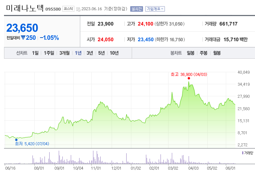Click the 40,849 price axis label
Image resolution: width=255 pixels, height=174 pixels.
pos(244,72)
